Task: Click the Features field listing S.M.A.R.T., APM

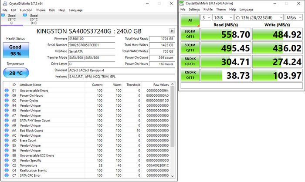Action: tap(122, 77)
